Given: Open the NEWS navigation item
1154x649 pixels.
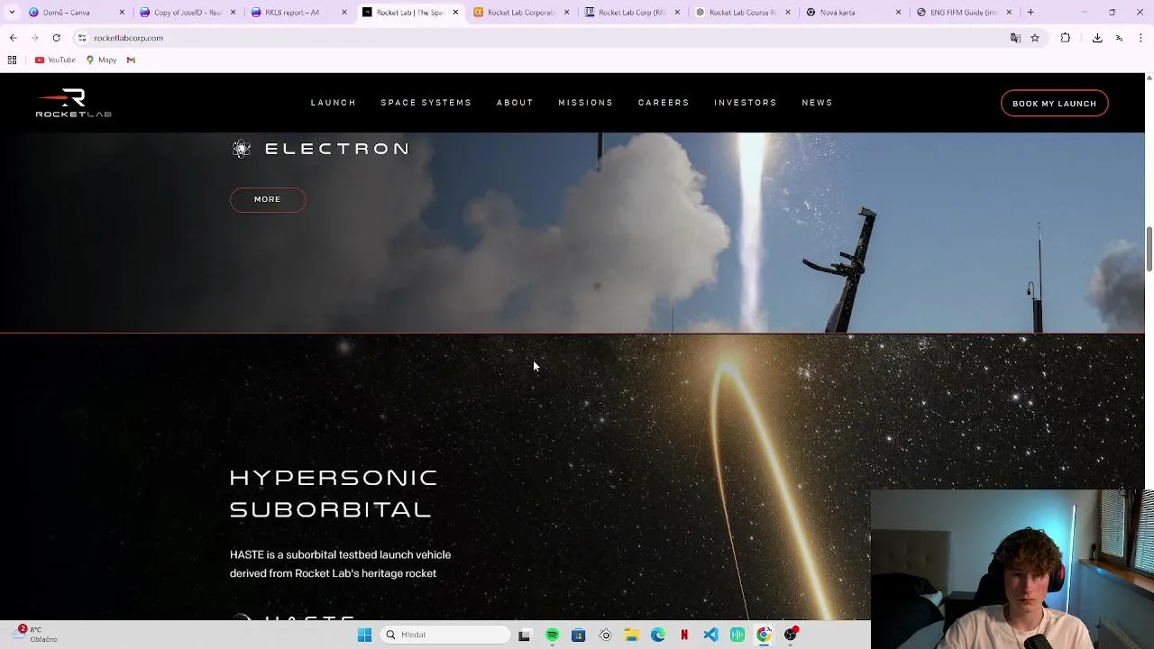Looking at the screenshot, I should click(818, 103).
